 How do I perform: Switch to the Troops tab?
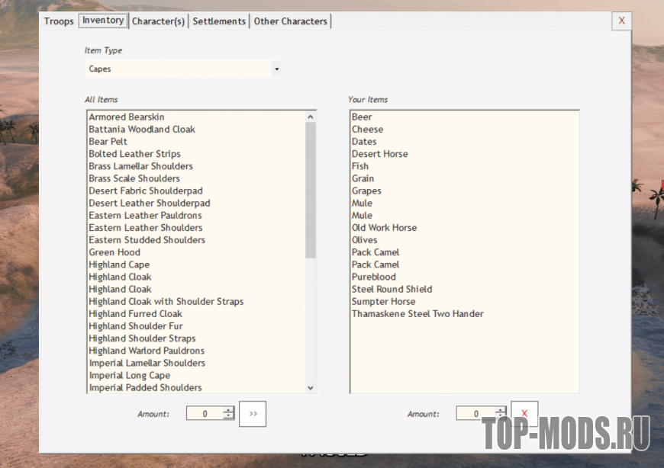click(x=59, y=21)
